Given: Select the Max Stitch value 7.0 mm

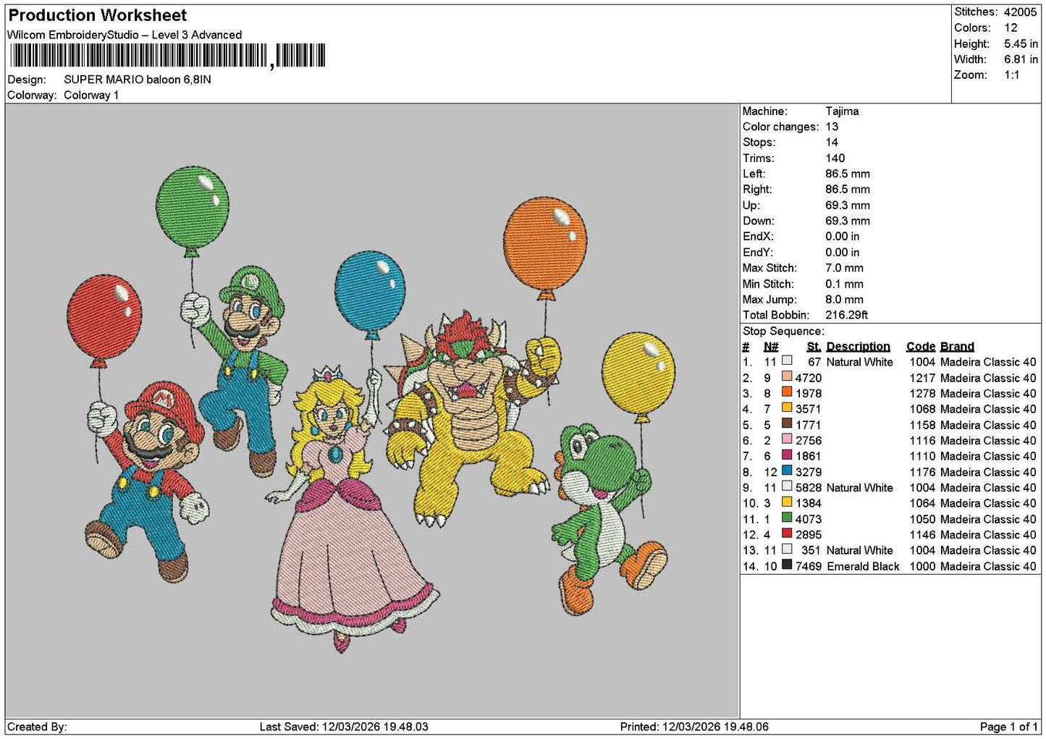Looking at the screenshot, I should [x=844, y=268].
